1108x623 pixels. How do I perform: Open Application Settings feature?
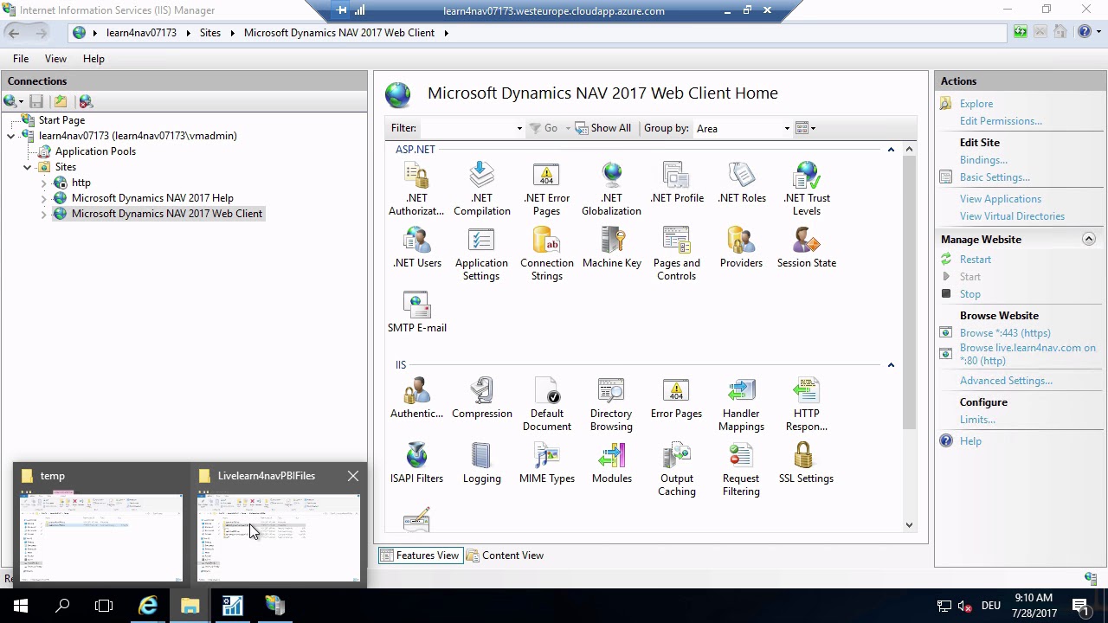[481, 254]
